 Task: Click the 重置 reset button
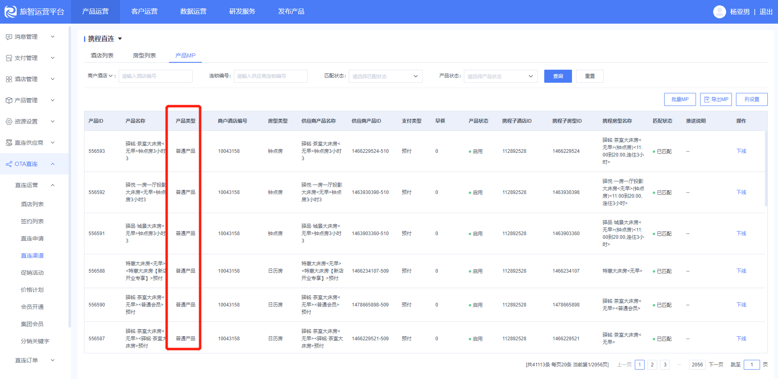pyautogui.click(x=590, y=76)
